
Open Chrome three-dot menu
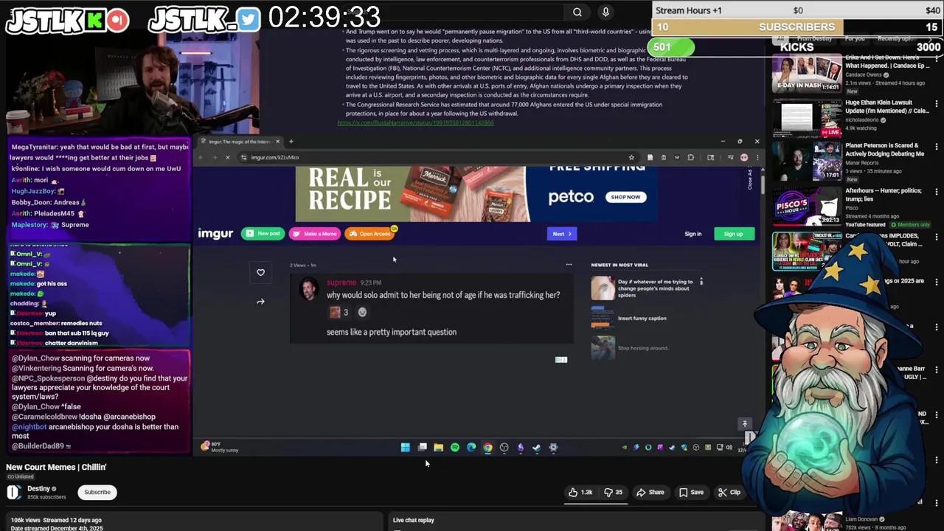757,157
